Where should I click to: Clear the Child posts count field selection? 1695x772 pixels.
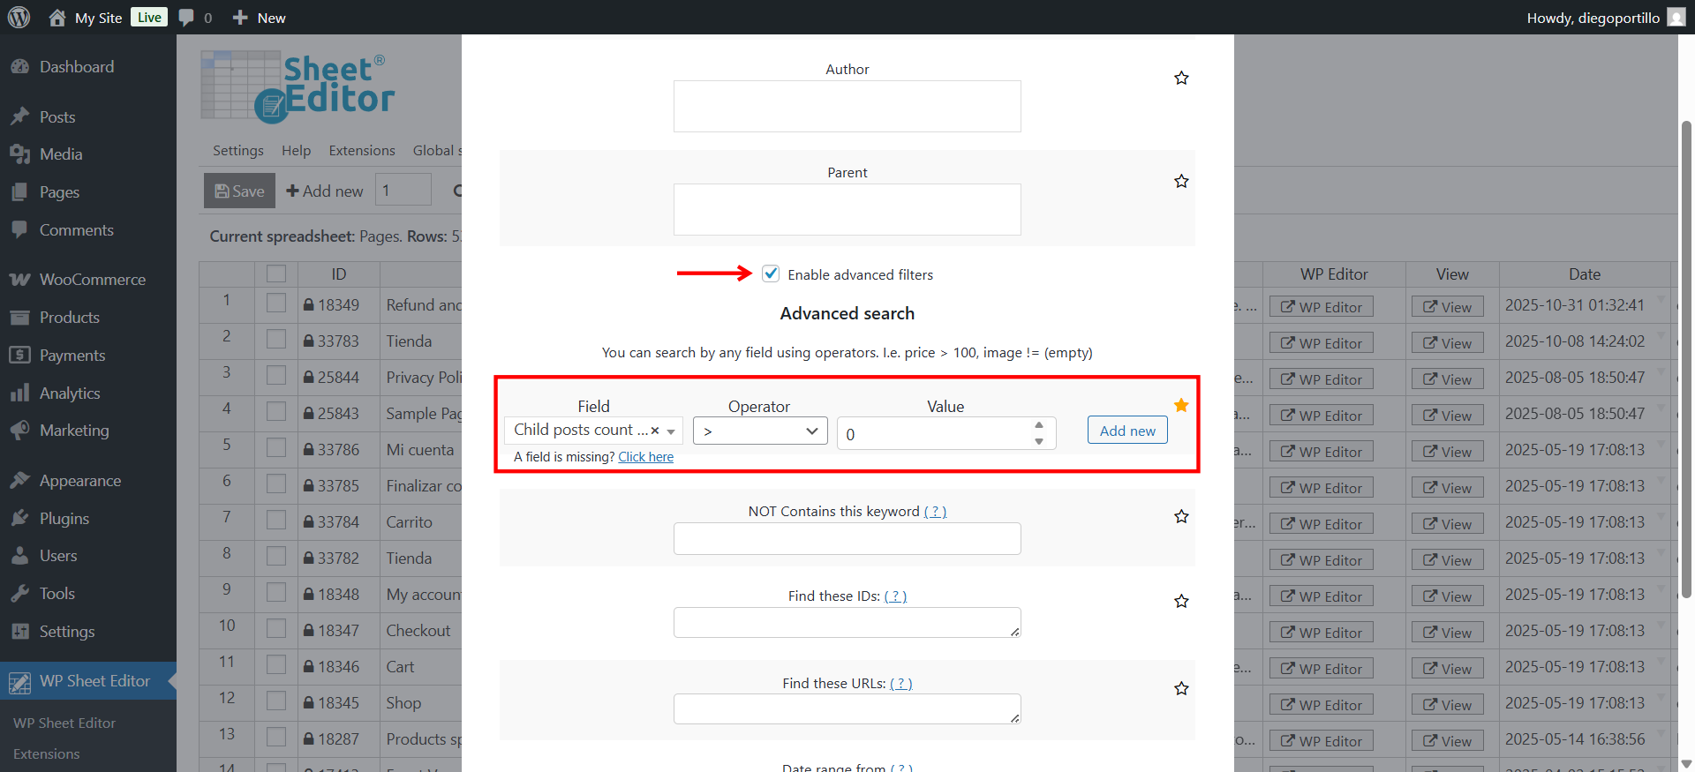[x=655, y=431]
